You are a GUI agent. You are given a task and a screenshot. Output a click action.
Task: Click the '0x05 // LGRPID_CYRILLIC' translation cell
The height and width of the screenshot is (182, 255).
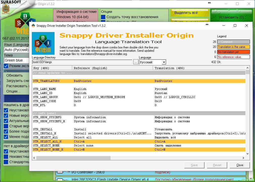point(175,97)
